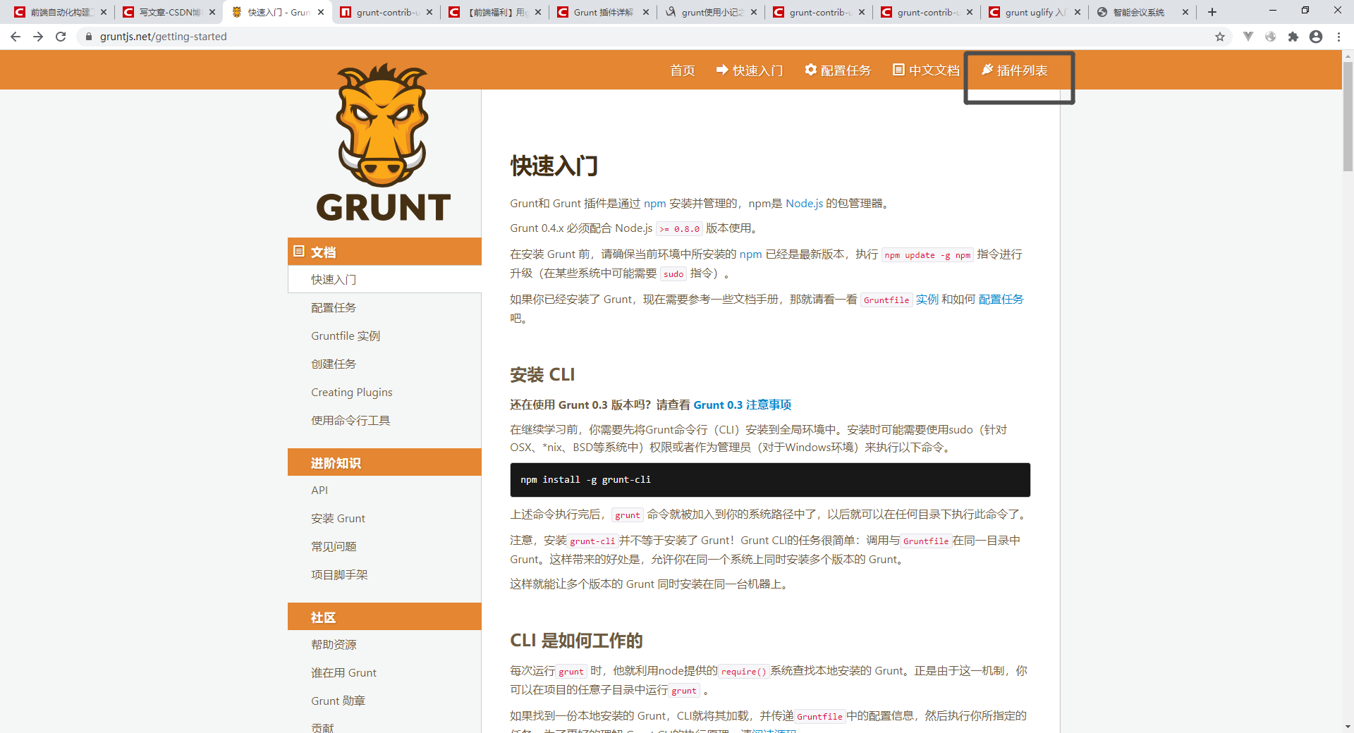Follow the 实例 link after Gruntfile
The height and width of the screenshot is (733, 1354).
point(927,300)
